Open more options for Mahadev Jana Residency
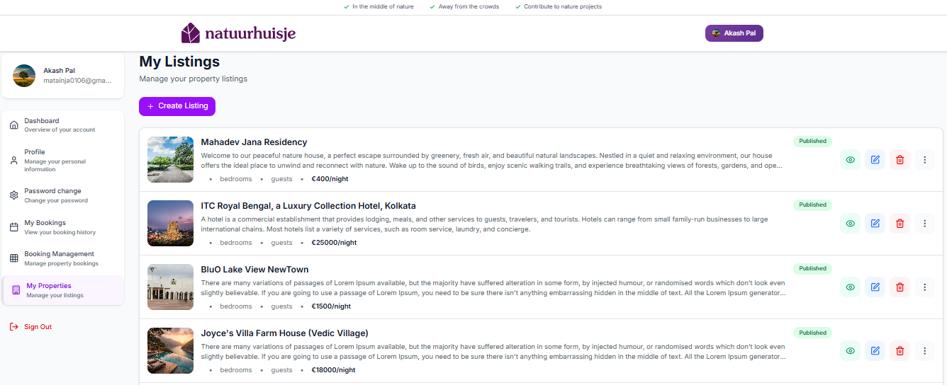 click(924, 160)
